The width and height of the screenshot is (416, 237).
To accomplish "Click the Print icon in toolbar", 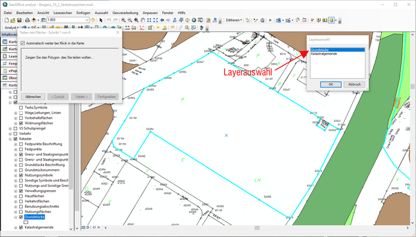I will coord(27,20).
